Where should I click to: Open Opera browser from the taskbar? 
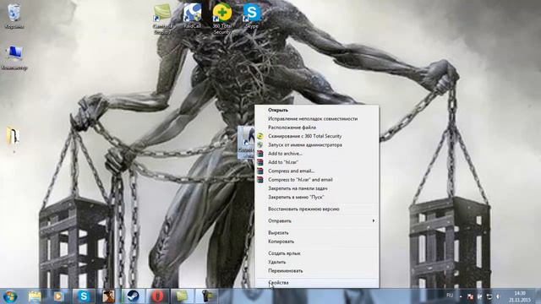(x=158, y=296)
